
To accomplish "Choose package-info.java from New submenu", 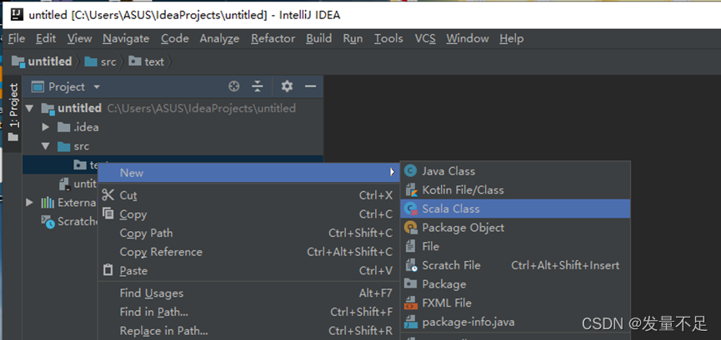I will 515,322.
